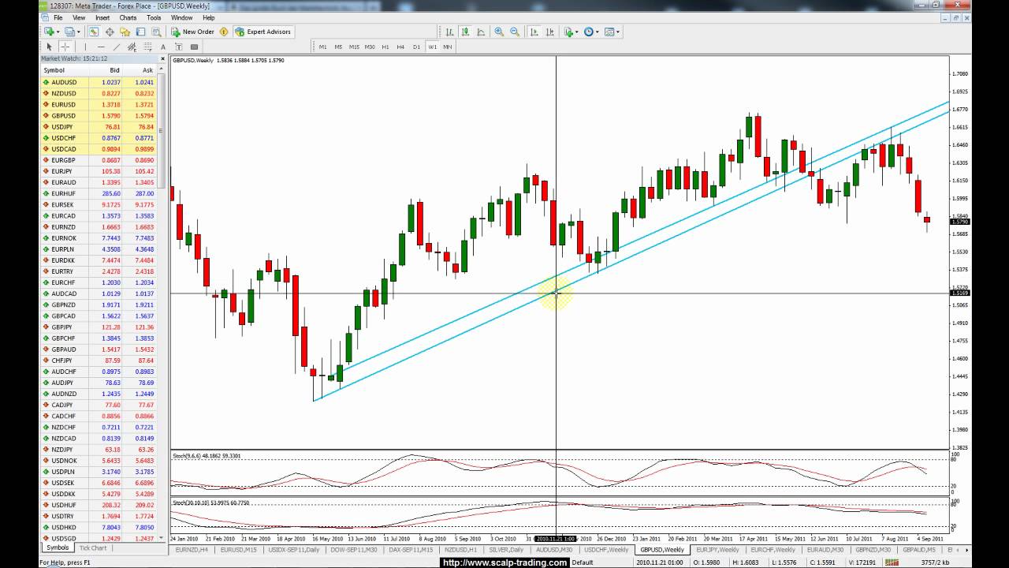Select the Cursor arrow tool

(49, 47)
